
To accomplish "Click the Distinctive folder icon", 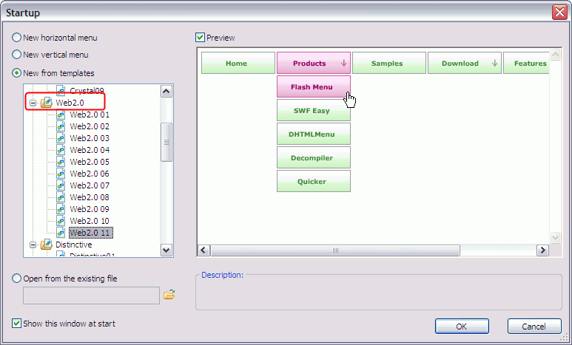I will pos(47,245).
